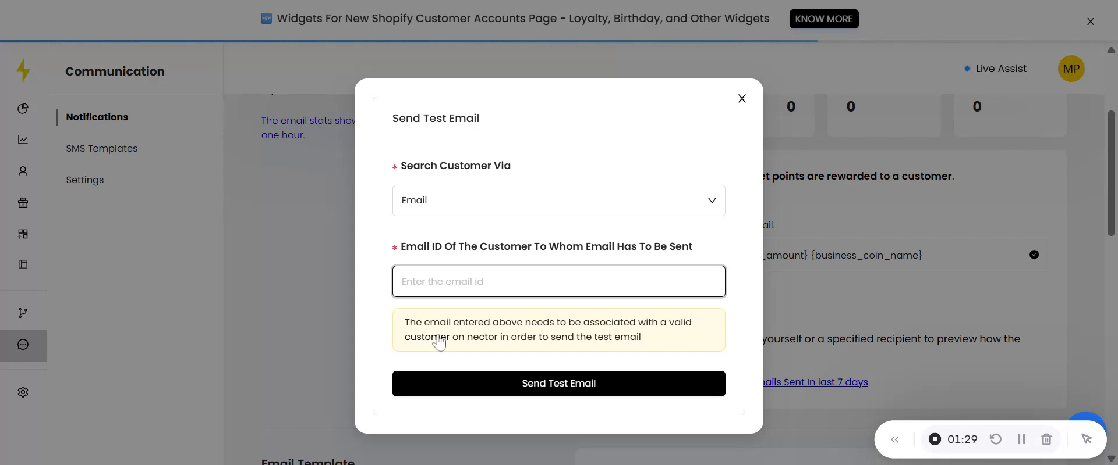Open the customers person icon in sidebar
The width and height of the screenshot is (1118, 465).
point(23,171)
